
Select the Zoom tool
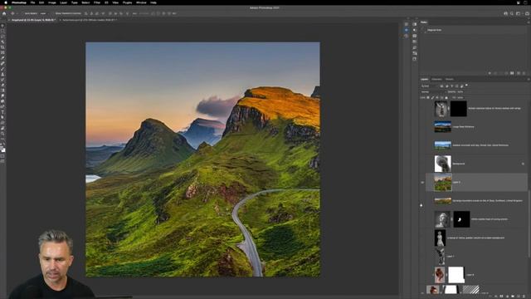click(2, 134)
